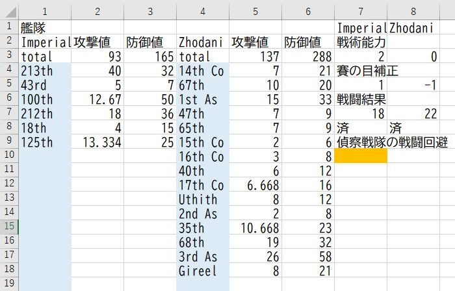The image size is (455, 291).
Task: Select the 攻撃値 header in column 2
Action: pyautogui.click(x=97, y=42)
